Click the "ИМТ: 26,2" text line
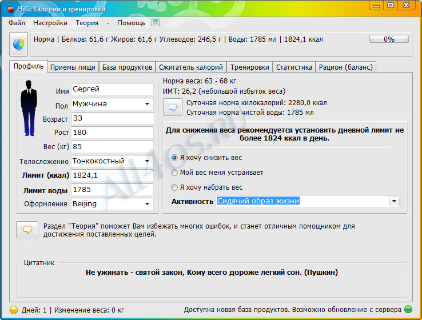This screenshot has height=320, width=422. point(224,91)
